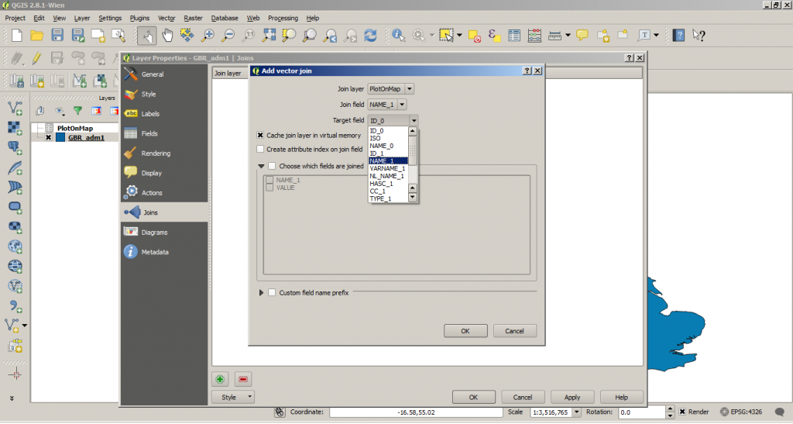Open the Style dropdown button in Layer Properties
This screenshot has height=424, width=793.
[233, 397]
